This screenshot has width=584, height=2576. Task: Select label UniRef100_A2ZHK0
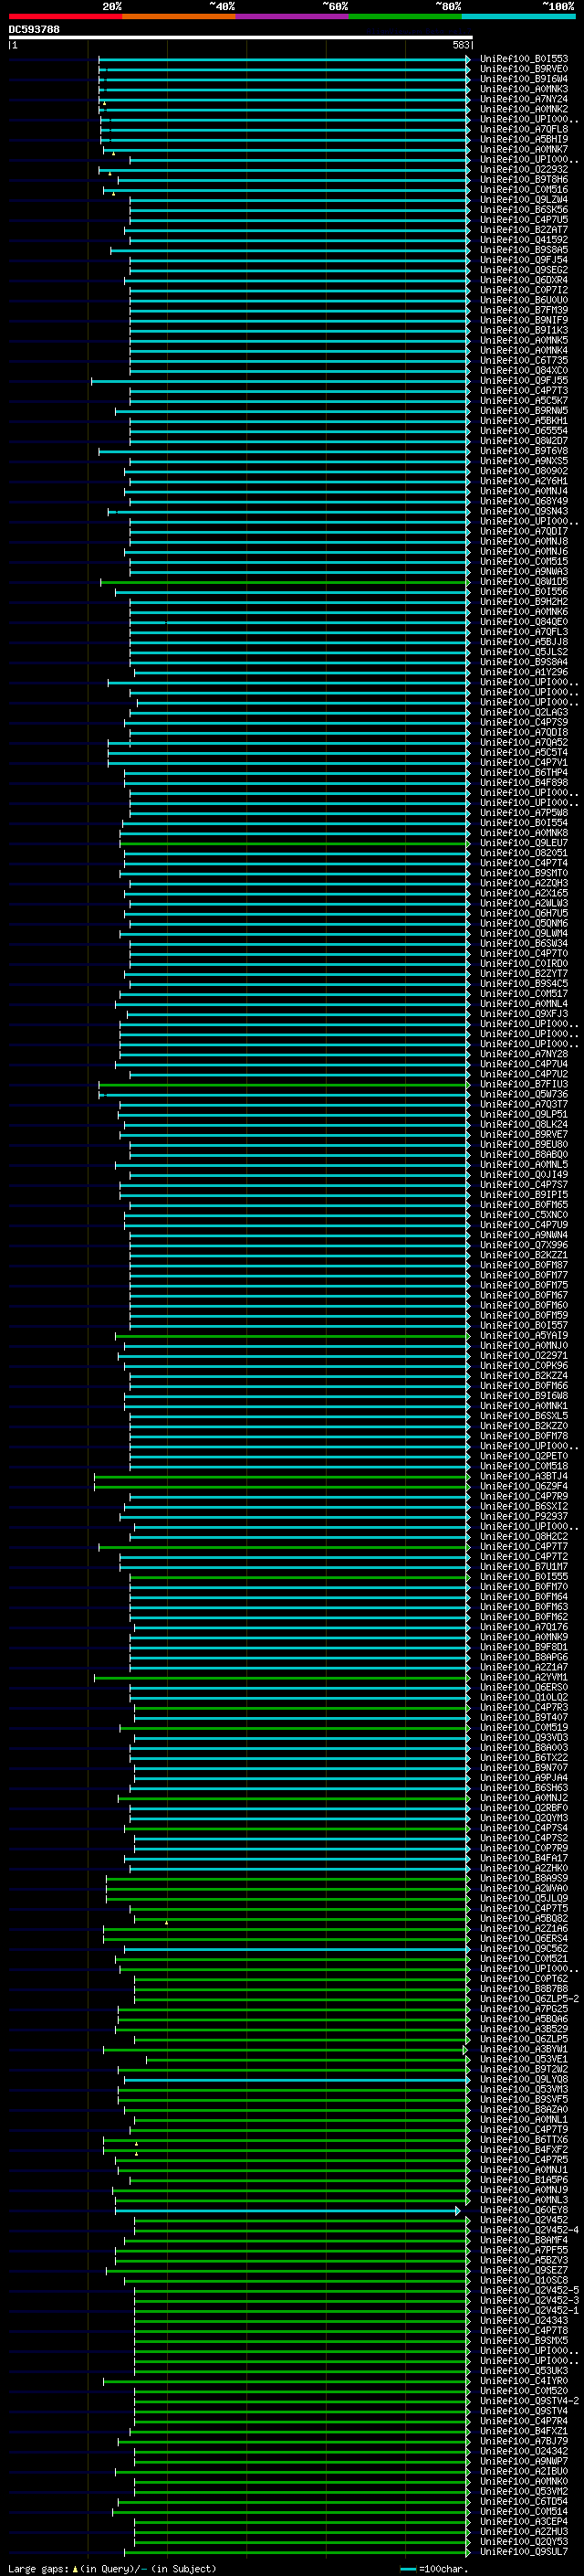coord(523,1868)
